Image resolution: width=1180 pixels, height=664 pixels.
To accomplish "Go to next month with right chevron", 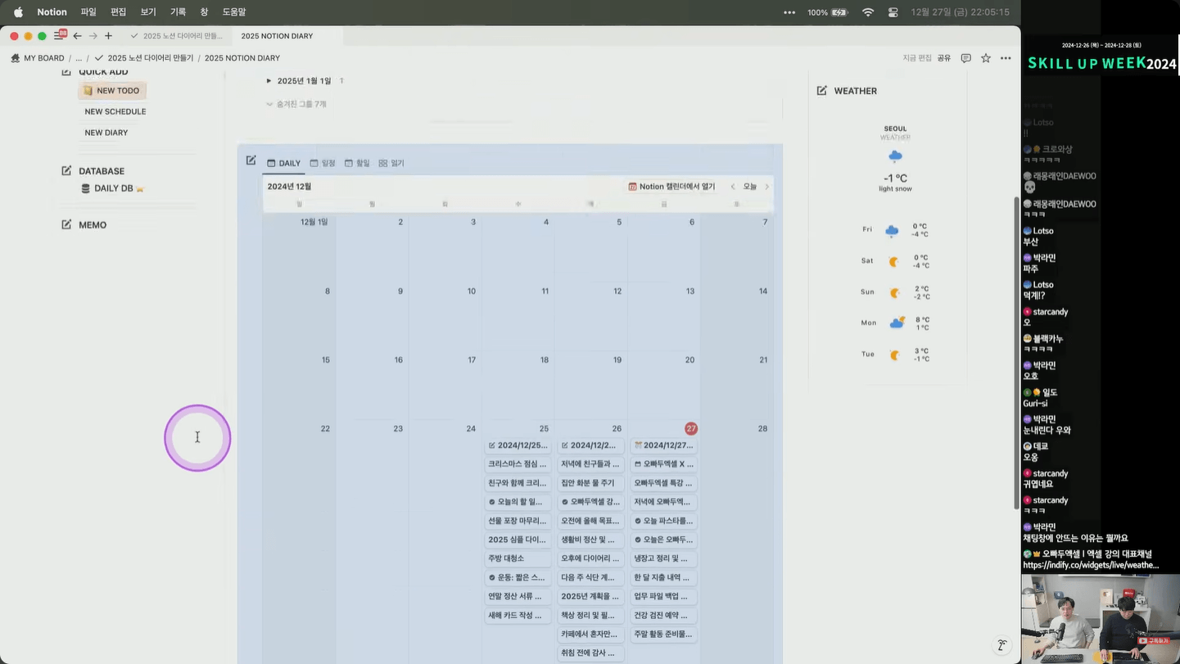I will tap(767, 187).
